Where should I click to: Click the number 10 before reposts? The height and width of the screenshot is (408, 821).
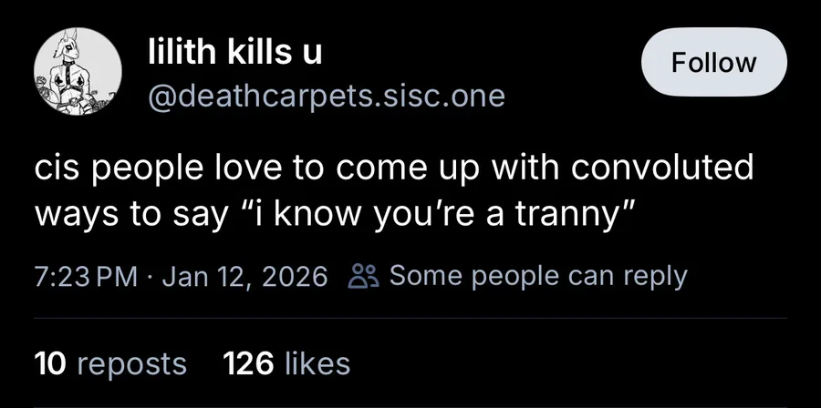(50, 364)
